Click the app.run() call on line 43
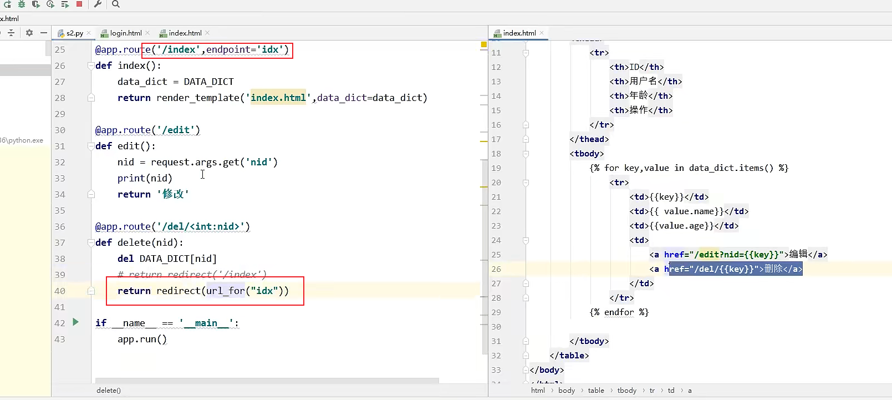The width and height of the screenshot is (892, 400). (142, 339)
